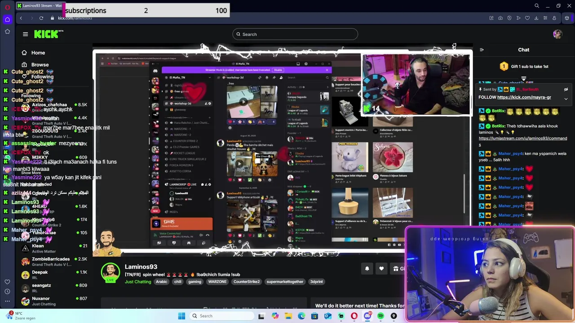Image resolution: width=575 pixels, height=323 pixels.
Task: Hide the pinned chat message
Action: pyautogui.click(x=566, y=89)
